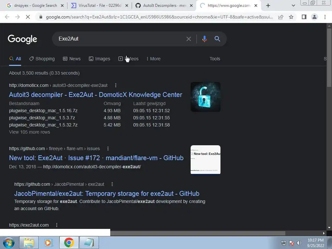This screenshot has height=249, width=332.
Task: Switch to News results
Action: [x=72, y=59]
